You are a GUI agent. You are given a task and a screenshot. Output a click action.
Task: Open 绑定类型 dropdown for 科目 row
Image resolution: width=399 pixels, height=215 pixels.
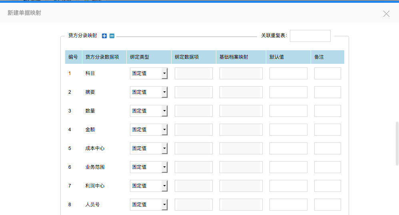pos(149,73)
